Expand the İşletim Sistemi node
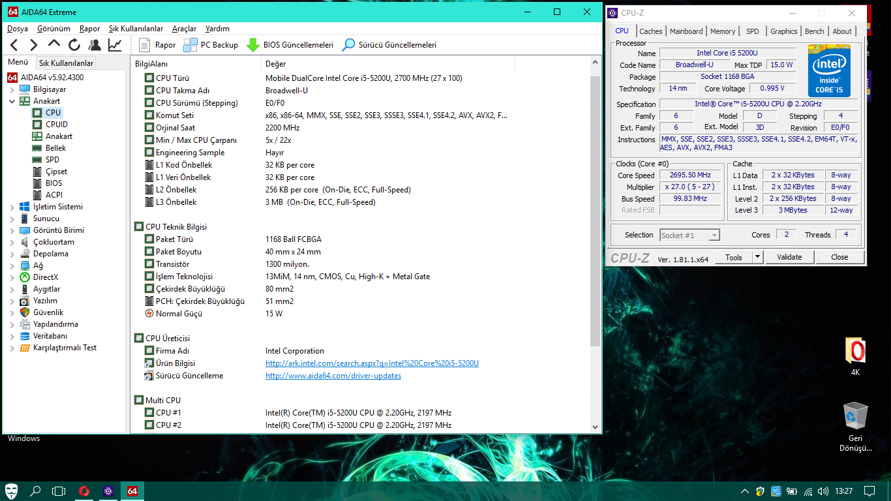The image size is (891, 501). pos(12,207)
